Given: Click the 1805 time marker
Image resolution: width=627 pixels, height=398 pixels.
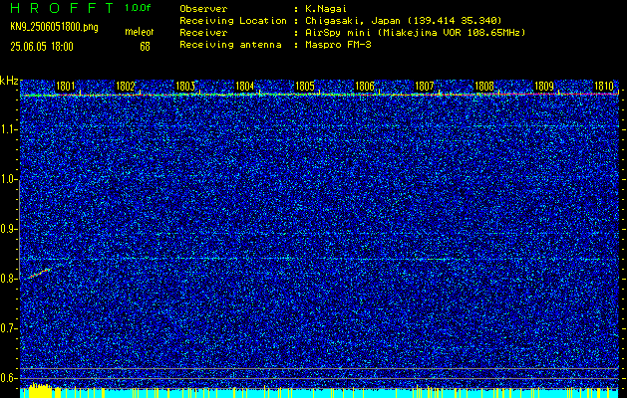Looking at the screenshot, I should tap(305, 87).
